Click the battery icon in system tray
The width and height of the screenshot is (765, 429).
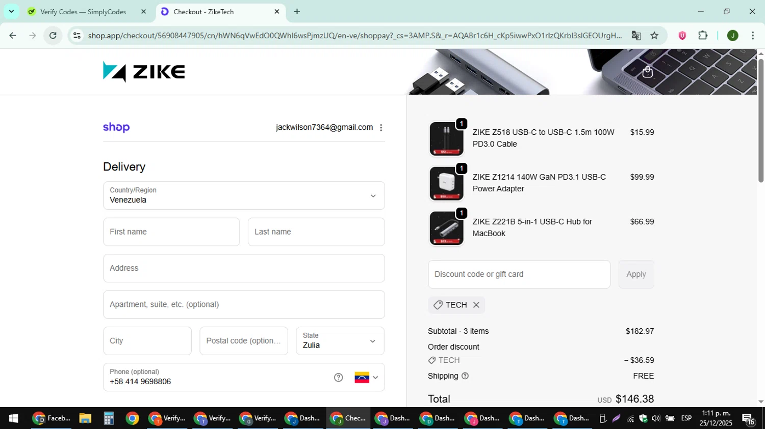point(670,418)
